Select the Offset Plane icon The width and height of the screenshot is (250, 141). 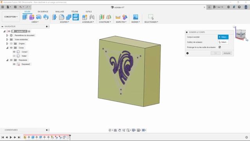102,17
